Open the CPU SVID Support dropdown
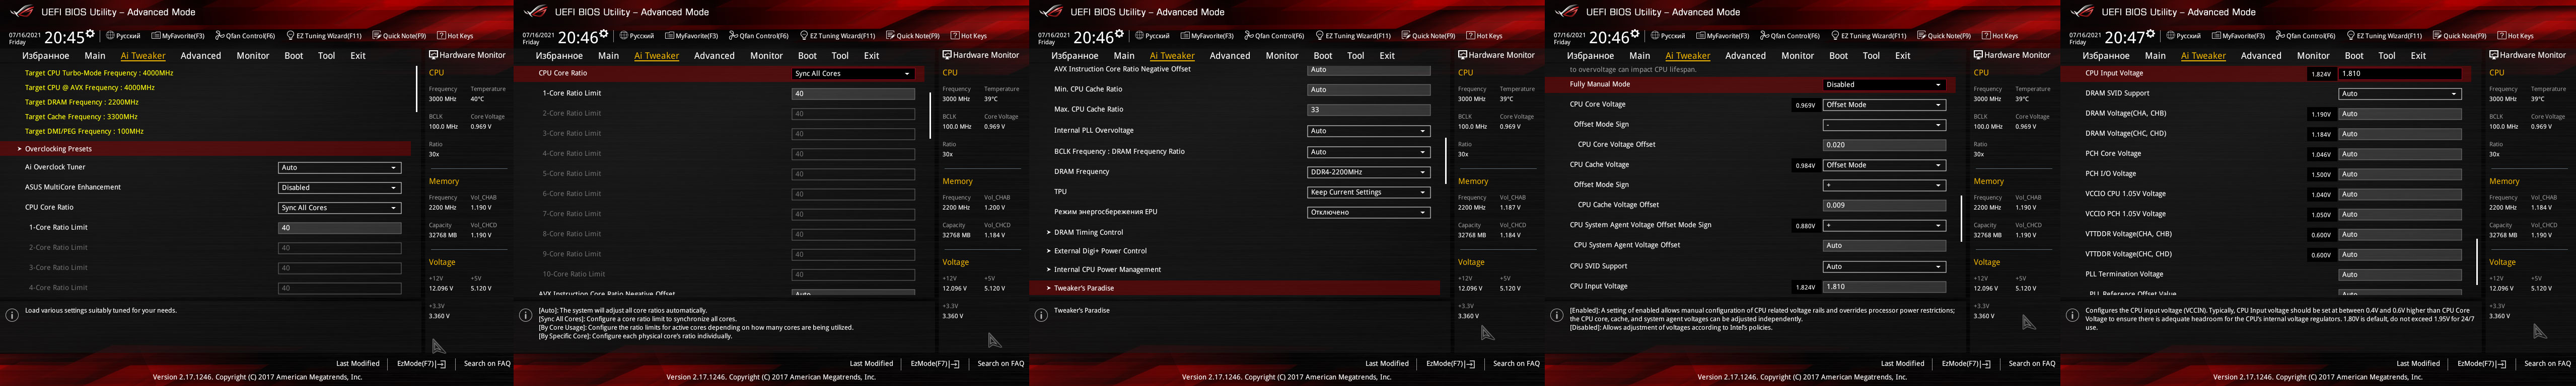The height and width of the screenshot is (386, 2576). coord(1884,266)
